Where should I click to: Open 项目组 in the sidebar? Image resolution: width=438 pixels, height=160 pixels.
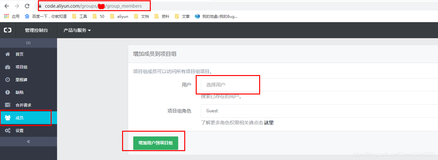coord(28,67)
